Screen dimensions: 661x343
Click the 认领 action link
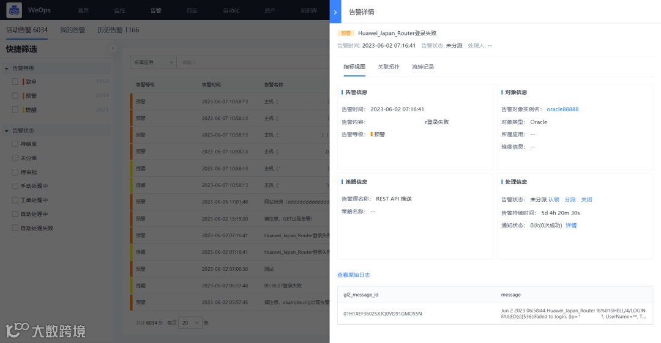coord(553,199)
